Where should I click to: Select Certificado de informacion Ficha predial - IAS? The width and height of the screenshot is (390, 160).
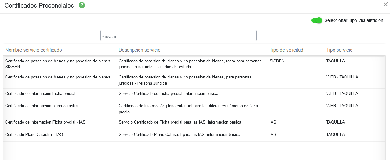click(x=45, y=122)
